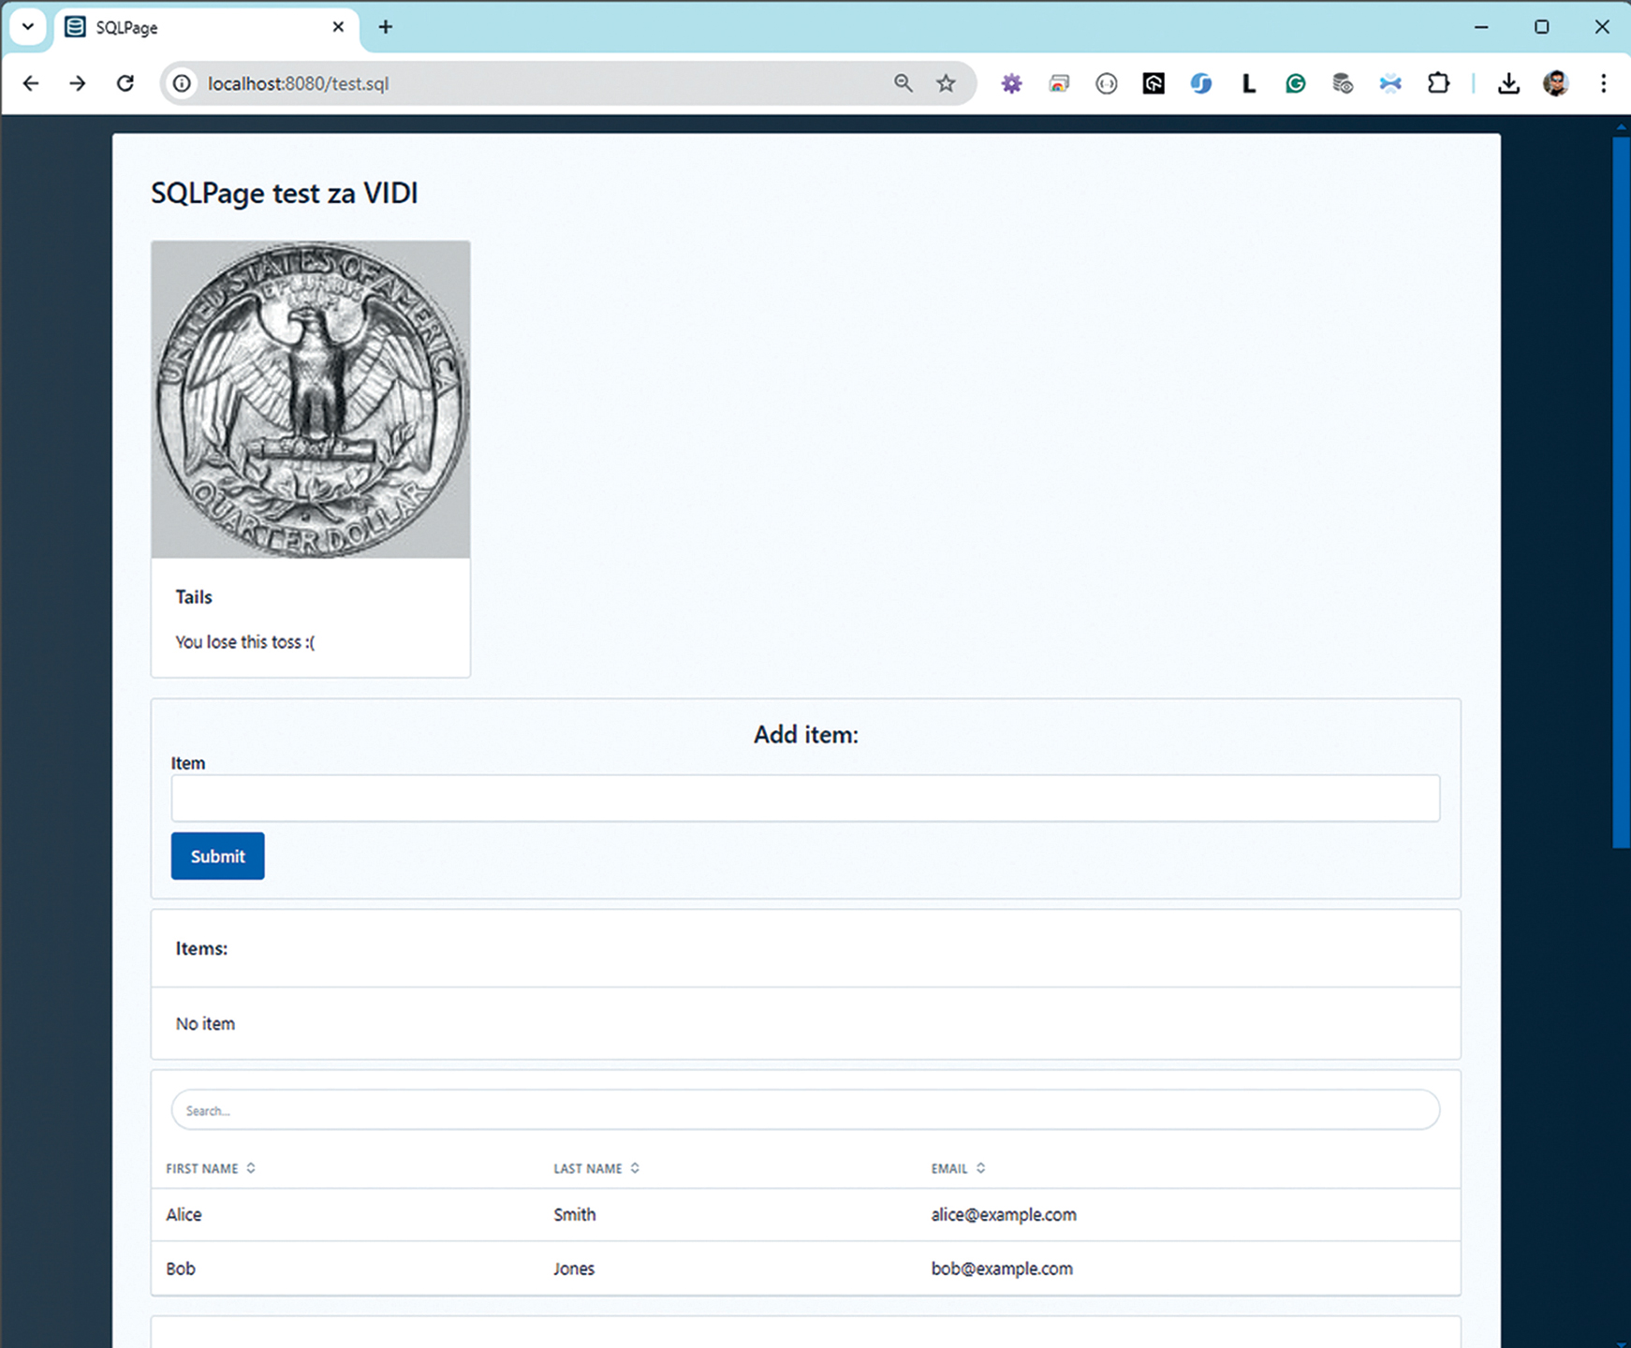Open the Extensions puzzle piece menu

pos(1438,83)
